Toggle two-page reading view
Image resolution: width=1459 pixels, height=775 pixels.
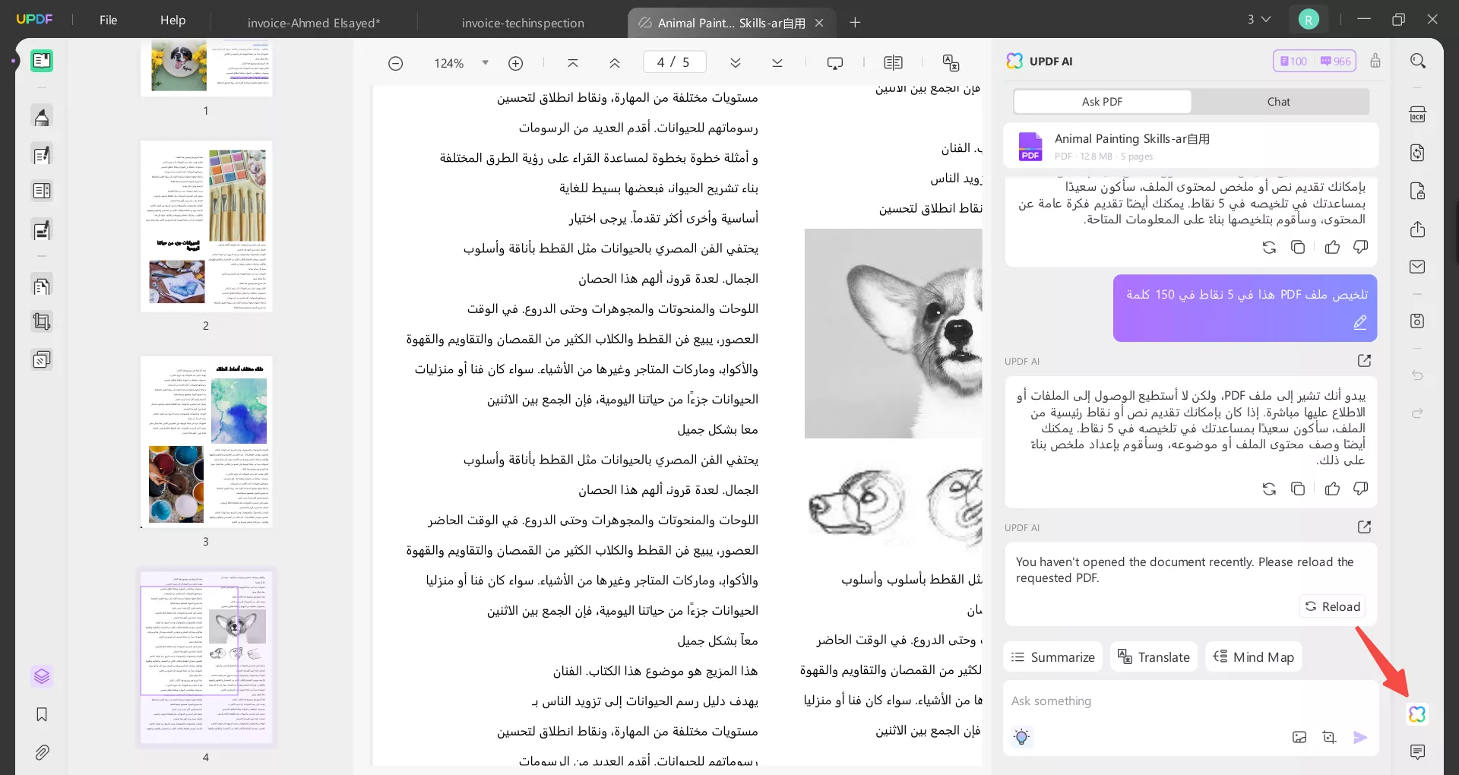point(894,62)
